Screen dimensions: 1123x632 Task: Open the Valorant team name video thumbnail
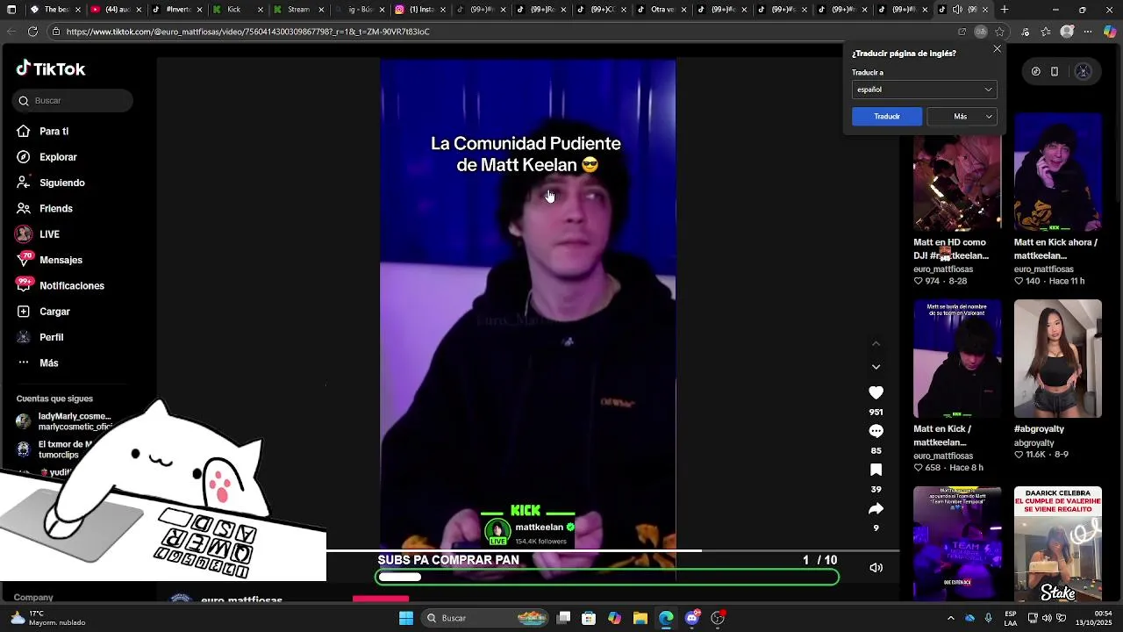tap(957, 358)
